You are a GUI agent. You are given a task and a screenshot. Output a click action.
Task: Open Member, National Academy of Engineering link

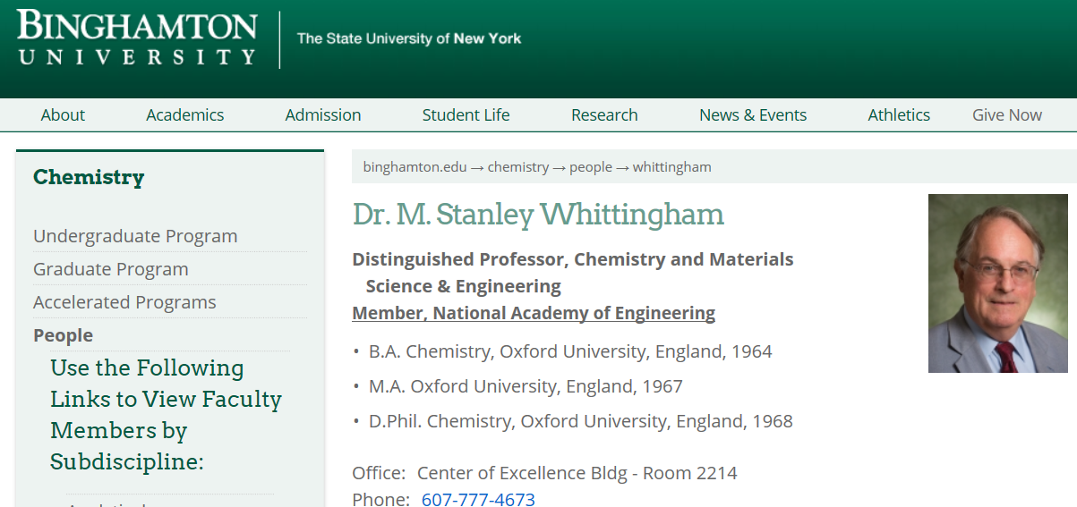click(534, 313)
